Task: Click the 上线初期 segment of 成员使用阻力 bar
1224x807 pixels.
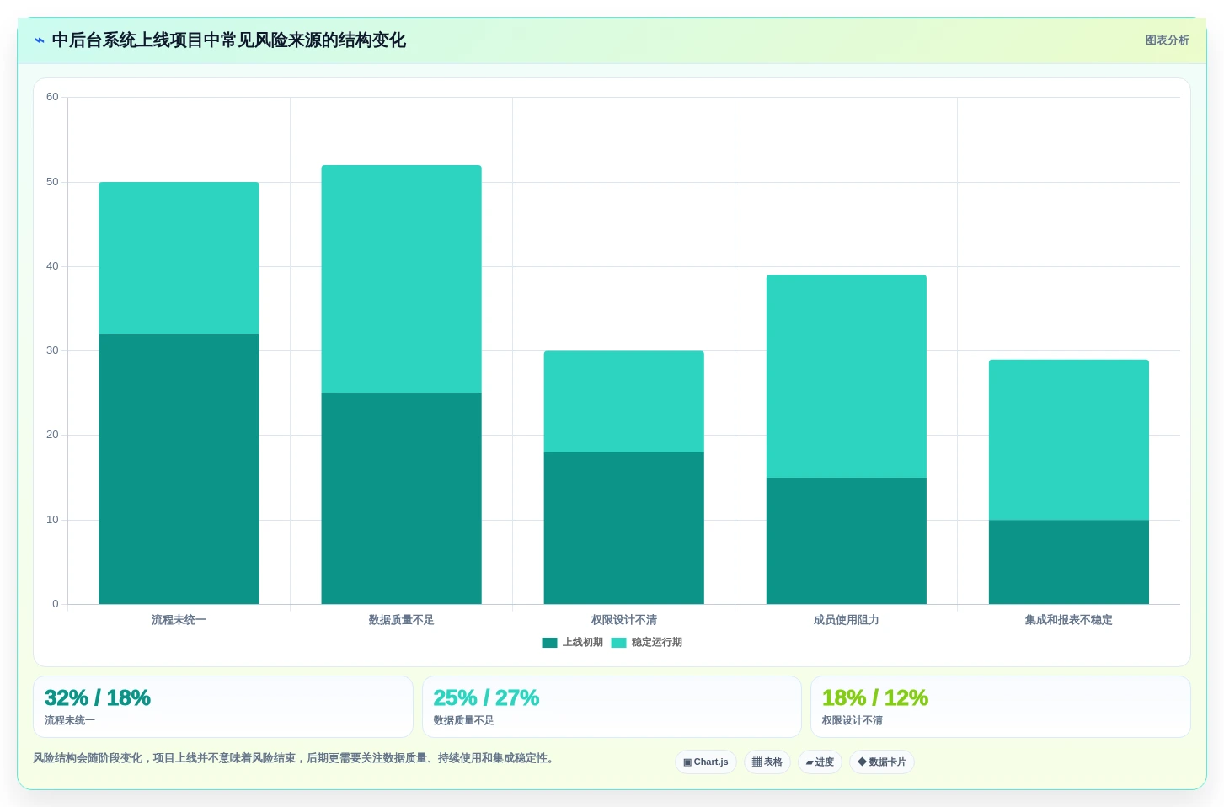Action: pos(846,541)
